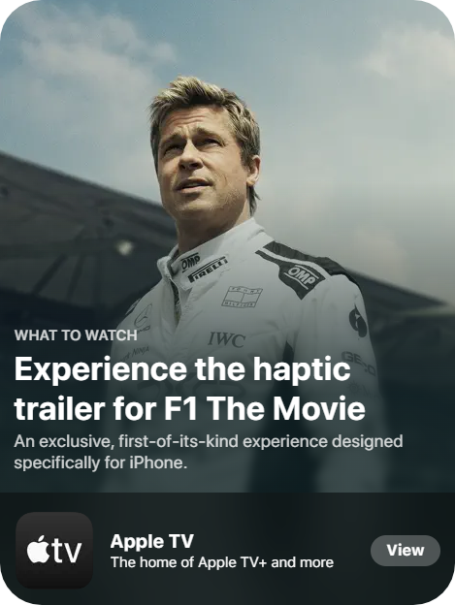This screenshot has width=455, height=605.
Task: Tap the View button for Apple TV
Action: point(406,550)
